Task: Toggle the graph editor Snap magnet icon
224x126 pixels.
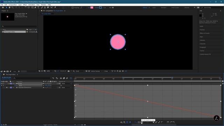Action: (130, 122)
